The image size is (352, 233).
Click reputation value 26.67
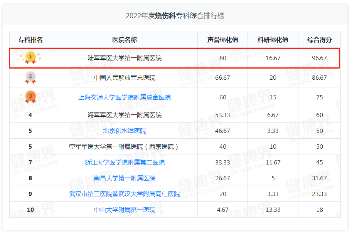(x=222, y=178)
